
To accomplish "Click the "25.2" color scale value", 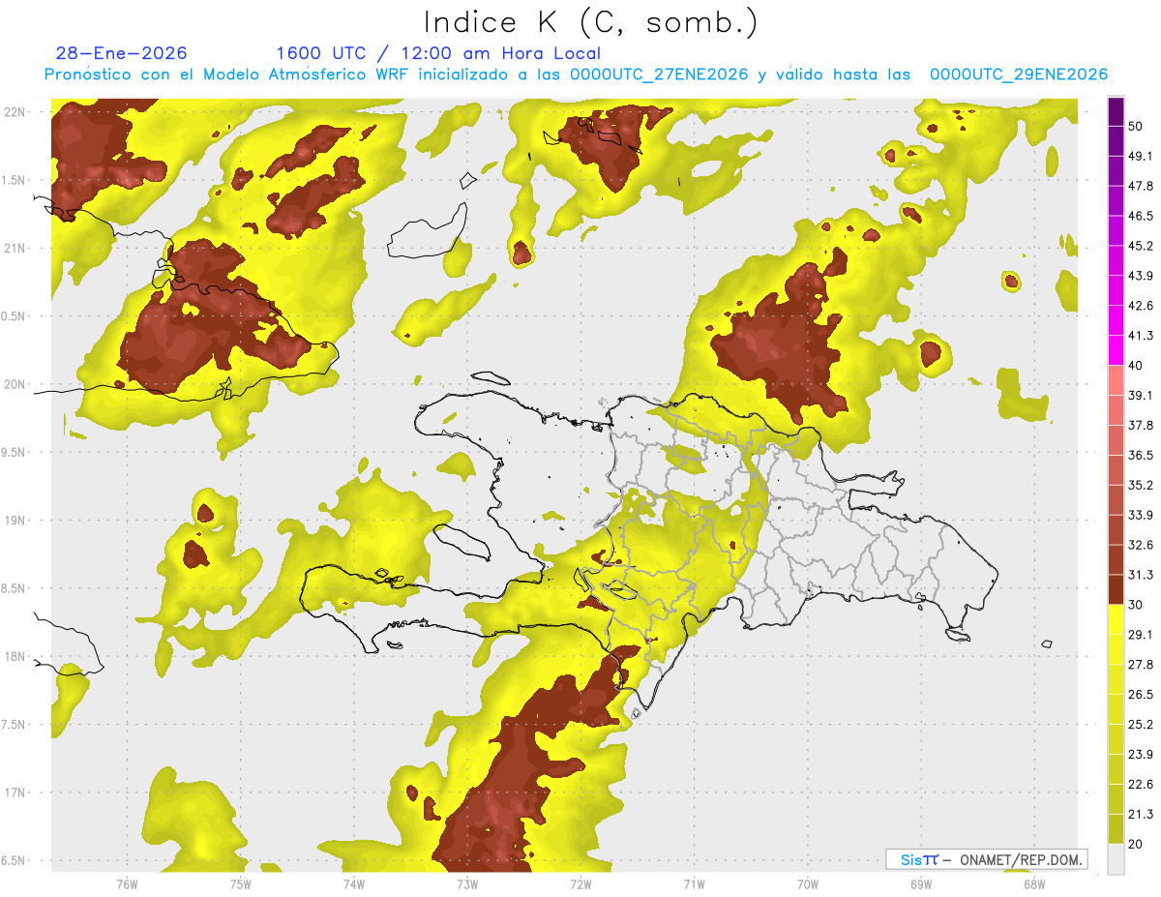I will click(1140, 724).
